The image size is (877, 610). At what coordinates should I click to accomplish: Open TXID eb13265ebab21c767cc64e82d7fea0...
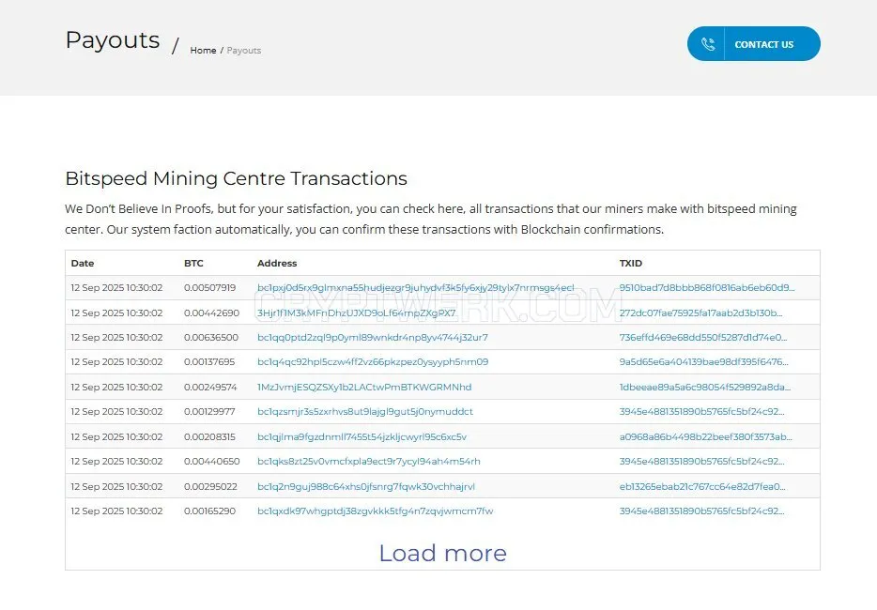point(702,486)
